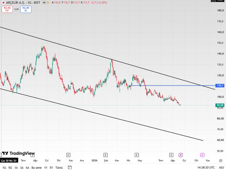Click the 14:38:20 UTC timezone clock
Image resolution: width=226 pixels, height=171 pixels.
(x=206, y=168)
